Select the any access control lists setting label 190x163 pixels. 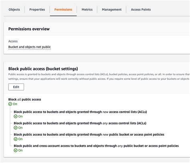80,123
